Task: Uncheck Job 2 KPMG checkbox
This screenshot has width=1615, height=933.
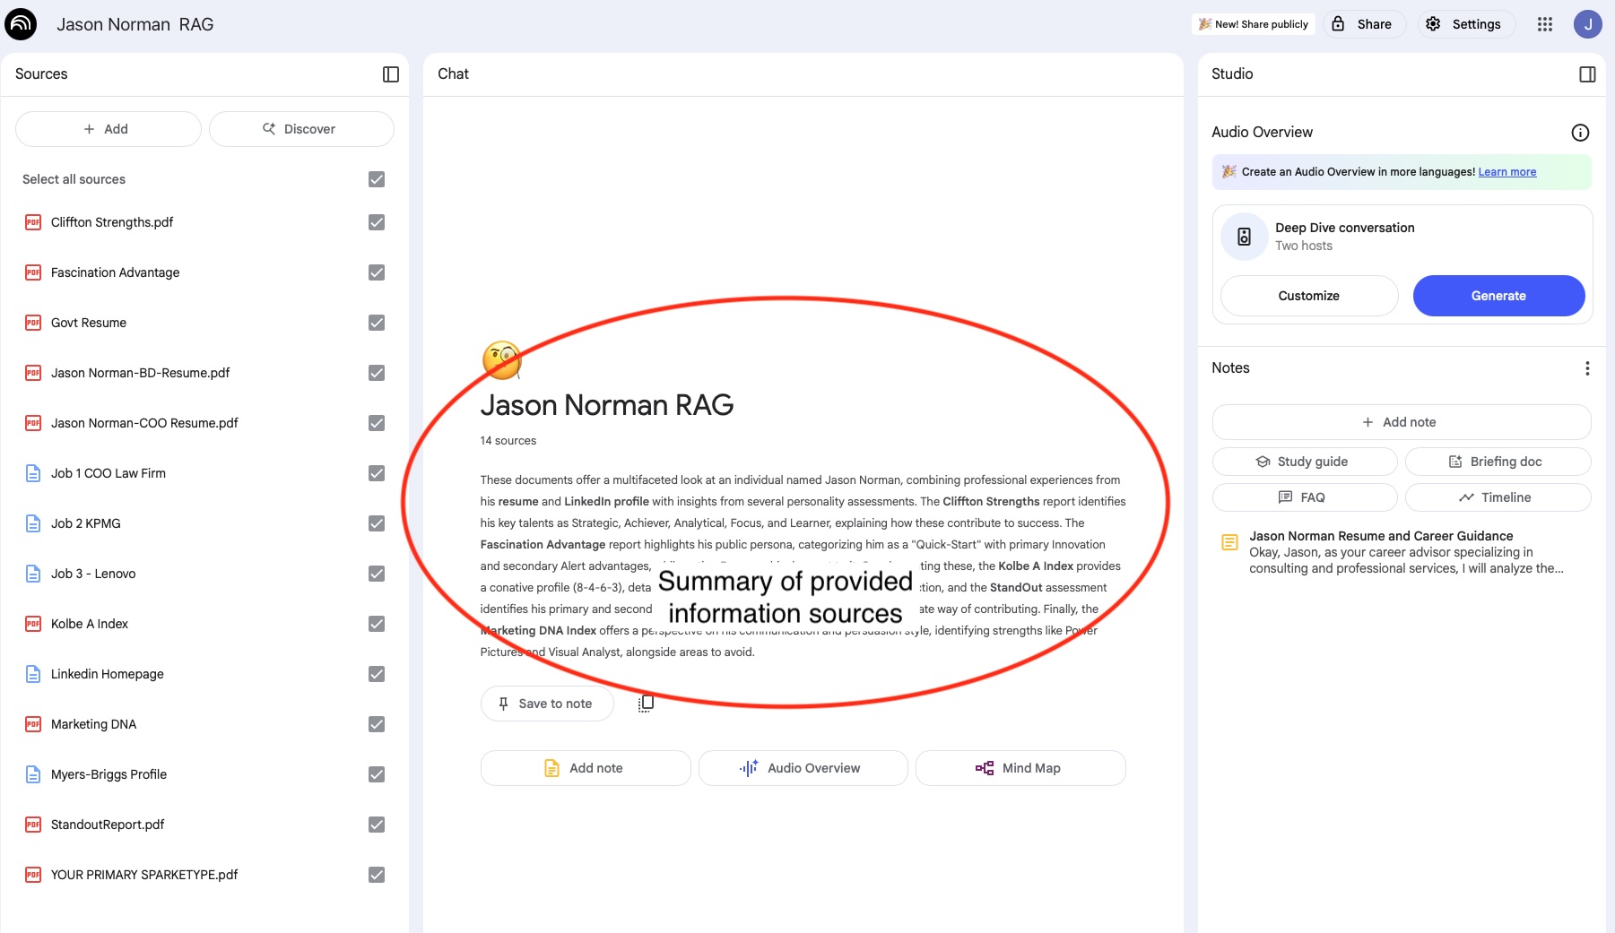Action: (x=377, y=523)
